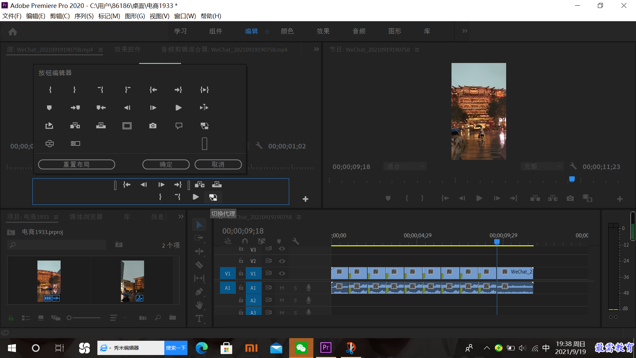Expand workspace overflow chevrons
636x358 pixels.
465,31
